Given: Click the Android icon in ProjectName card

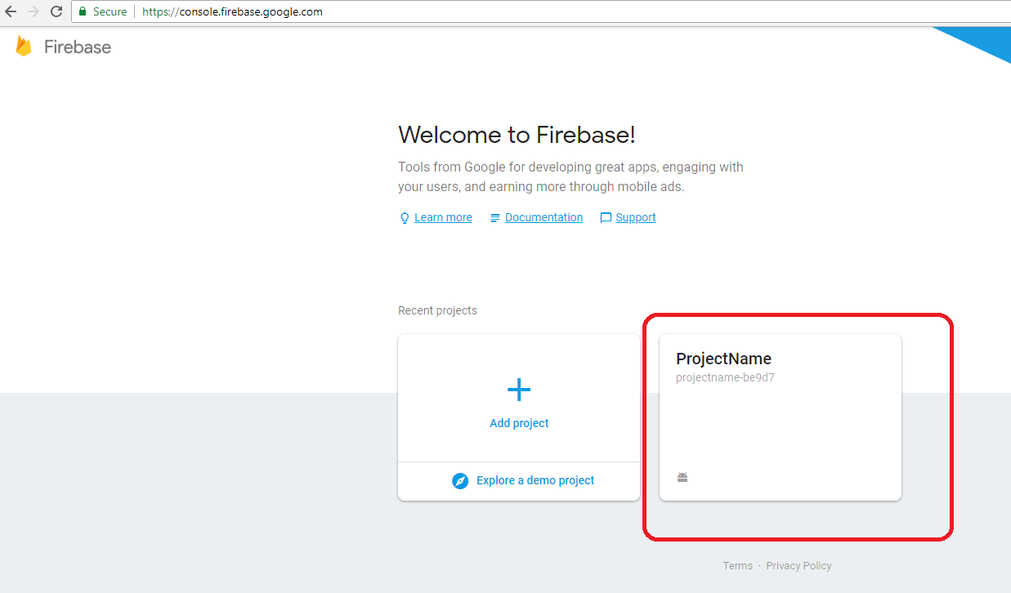Looking at the screenshot, I should coord(682,477).
